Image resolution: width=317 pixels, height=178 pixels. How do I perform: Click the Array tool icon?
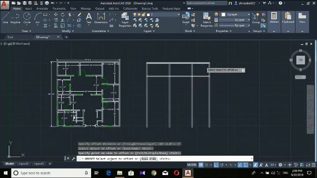69,26
